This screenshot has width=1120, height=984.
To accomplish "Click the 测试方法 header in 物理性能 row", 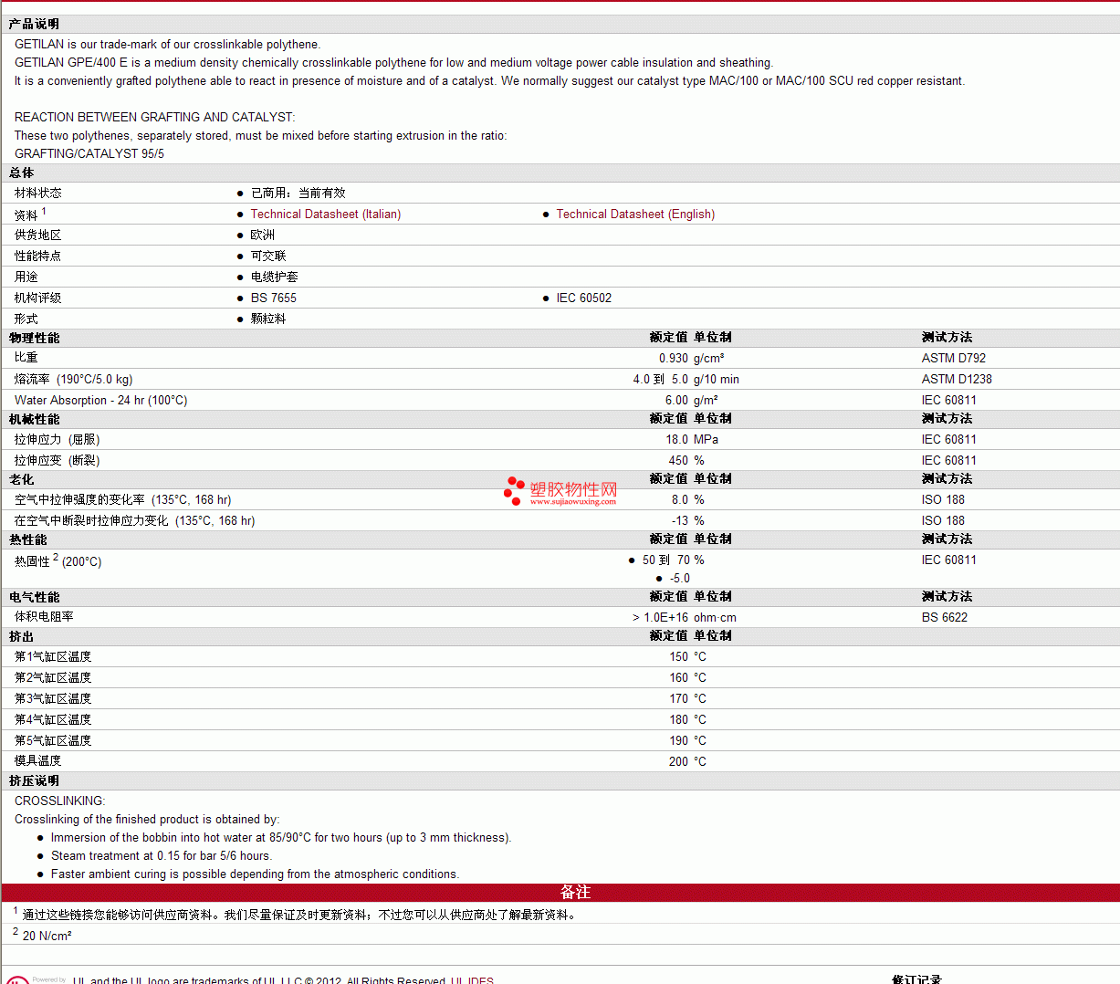I will point(947,338).
